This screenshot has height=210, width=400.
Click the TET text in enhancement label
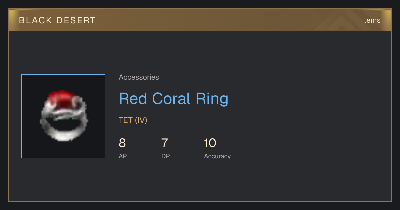[x=126, y=120]
